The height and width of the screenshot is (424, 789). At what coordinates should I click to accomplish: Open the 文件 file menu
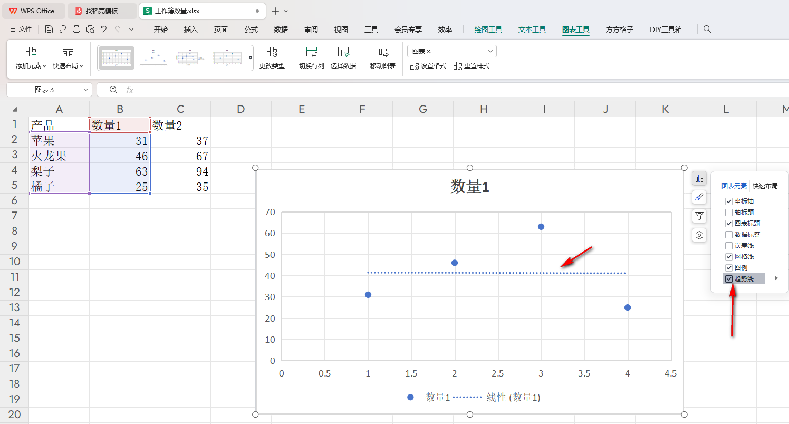pyautogui.click(x=21, y=30)
